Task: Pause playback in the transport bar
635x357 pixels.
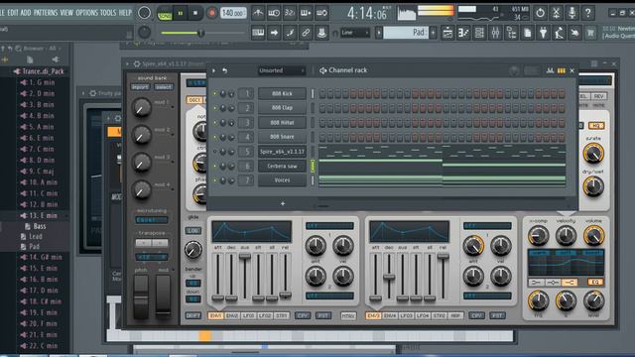Action: [181, 13]
